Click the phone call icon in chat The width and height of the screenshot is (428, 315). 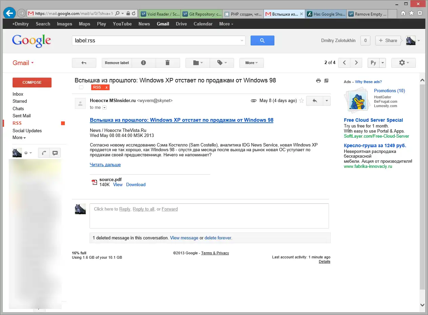[44, 153]
